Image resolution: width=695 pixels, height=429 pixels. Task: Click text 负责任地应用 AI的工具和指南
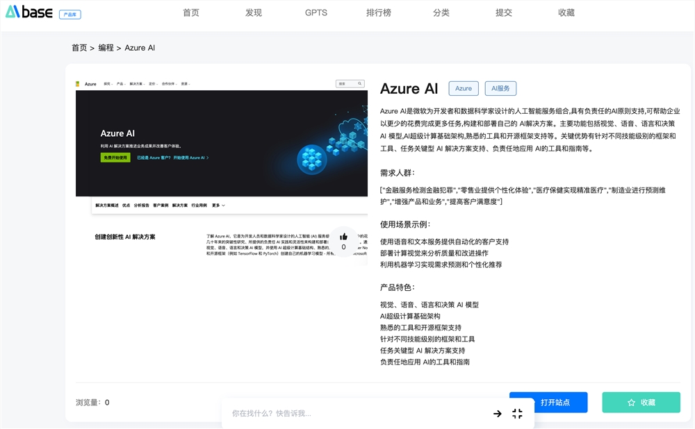[425, 362]
